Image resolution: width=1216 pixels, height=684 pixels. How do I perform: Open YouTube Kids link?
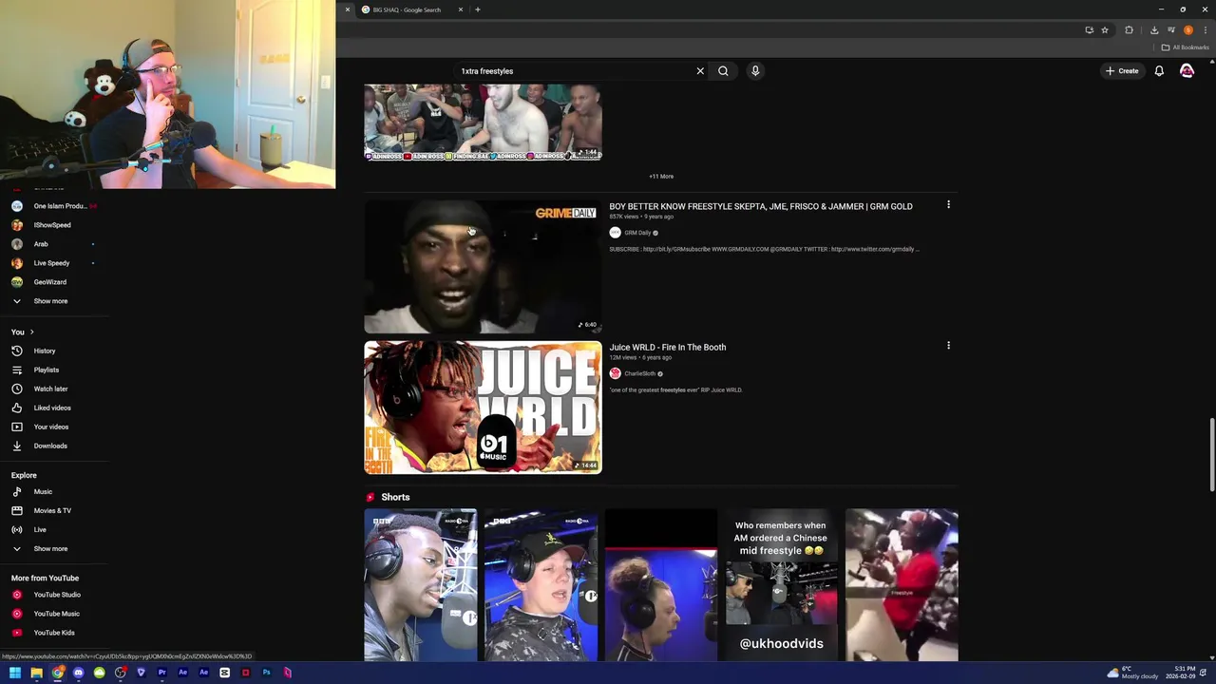[55, 633]
